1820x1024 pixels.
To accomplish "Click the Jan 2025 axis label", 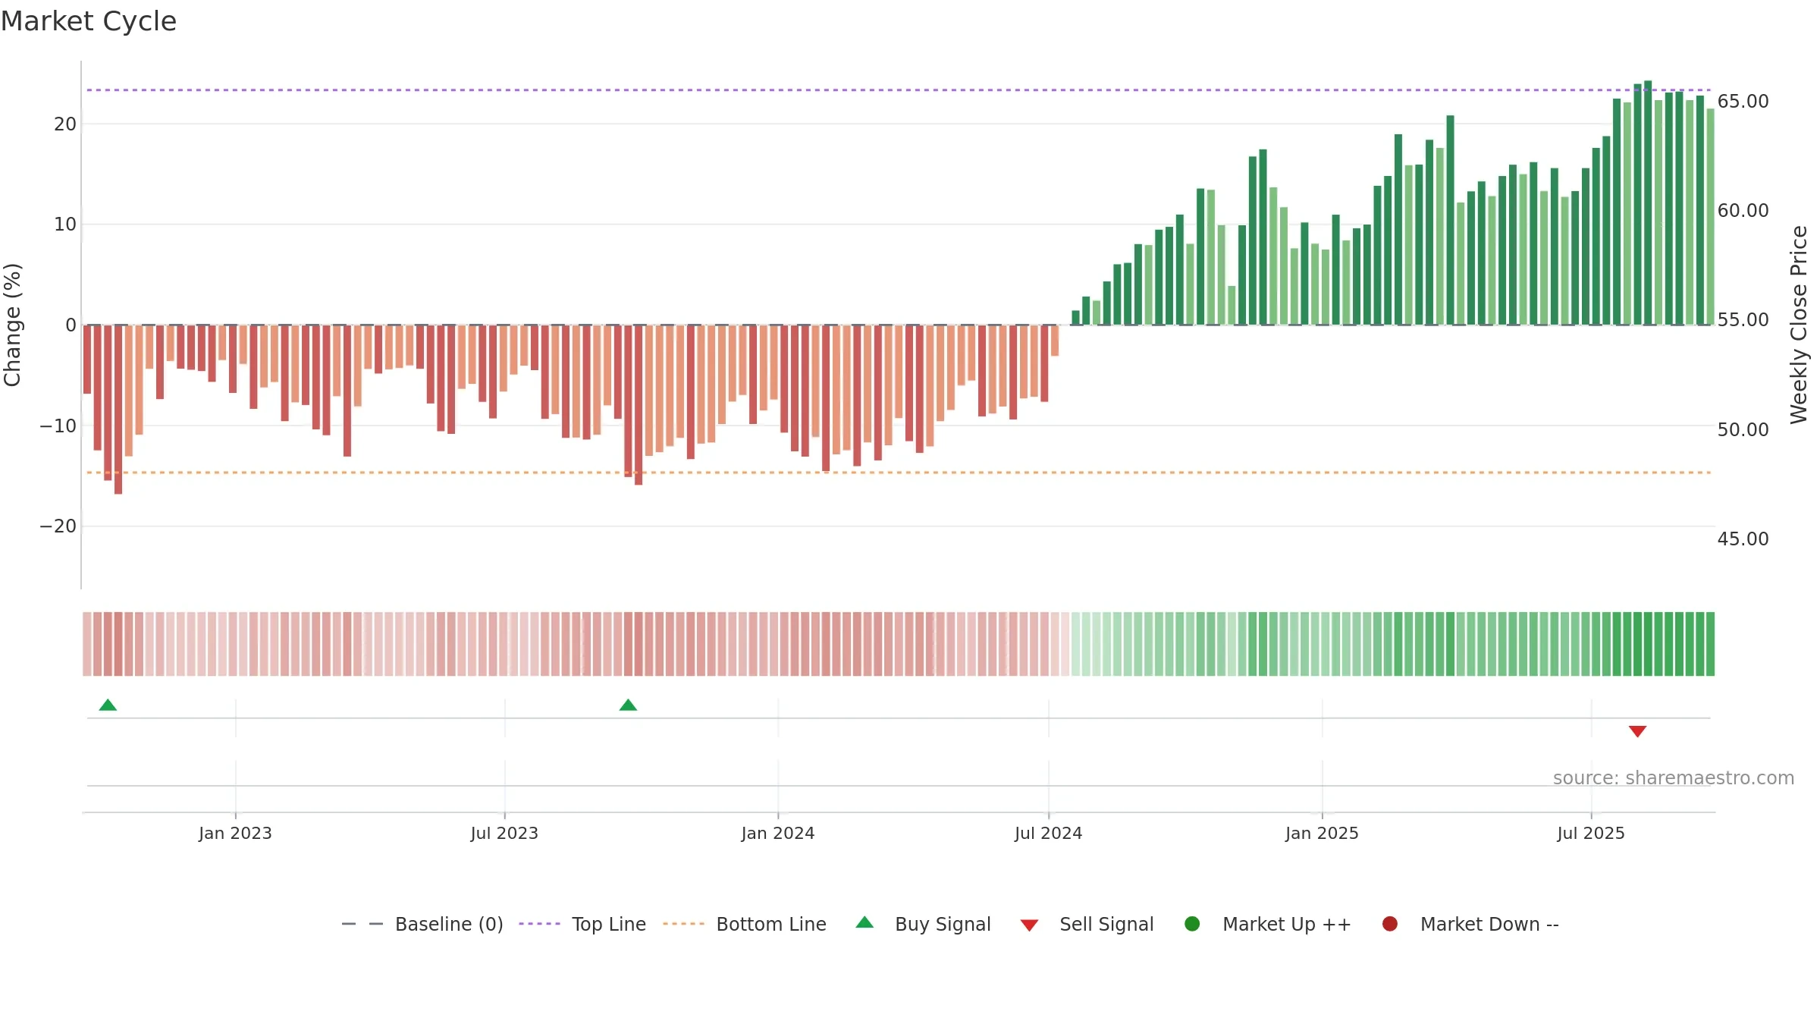I will (1322, 833).
